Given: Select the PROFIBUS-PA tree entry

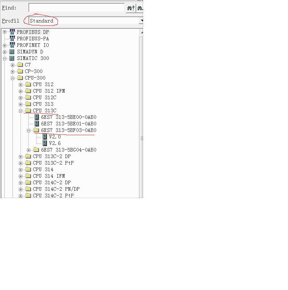Looking at the screenshot, I should tap(33, 39).
